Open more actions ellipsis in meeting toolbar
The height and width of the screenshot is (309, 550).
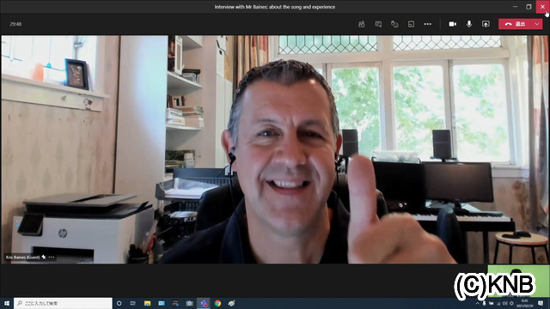428,24
